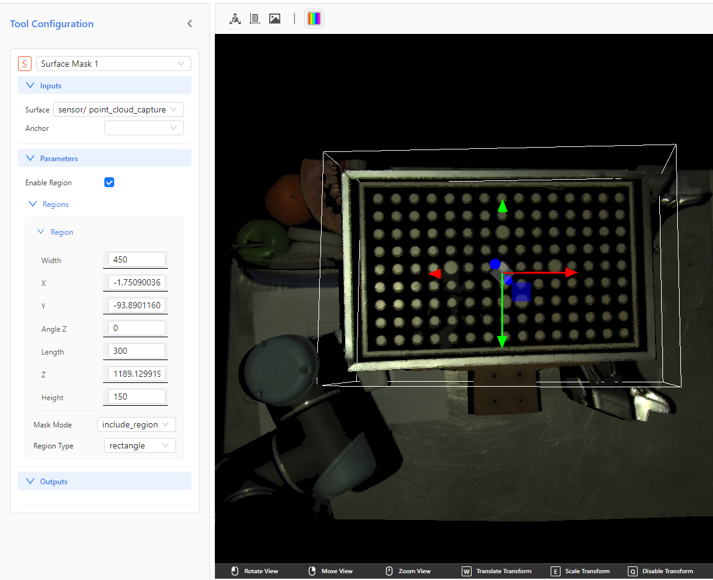713x580 pixels.
Task: Click the red right-pointing axis arrow
Action: point(572,272)
